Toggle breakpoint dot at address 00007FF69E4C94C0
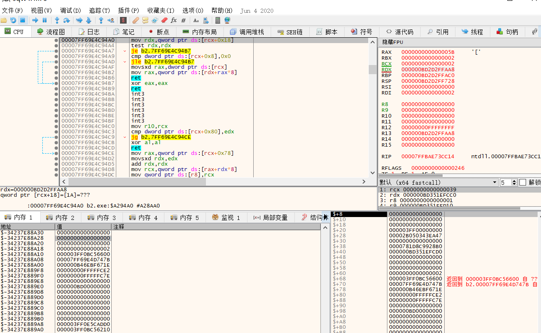 tap(56, 126)
